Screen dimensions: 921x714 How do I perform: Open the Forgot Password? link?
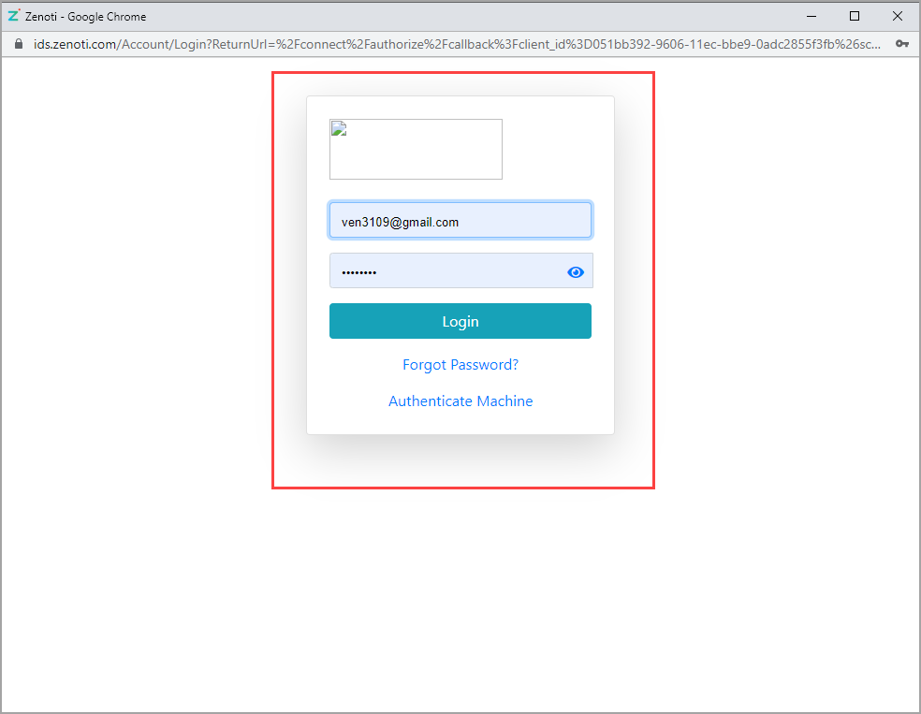[460, 365]
